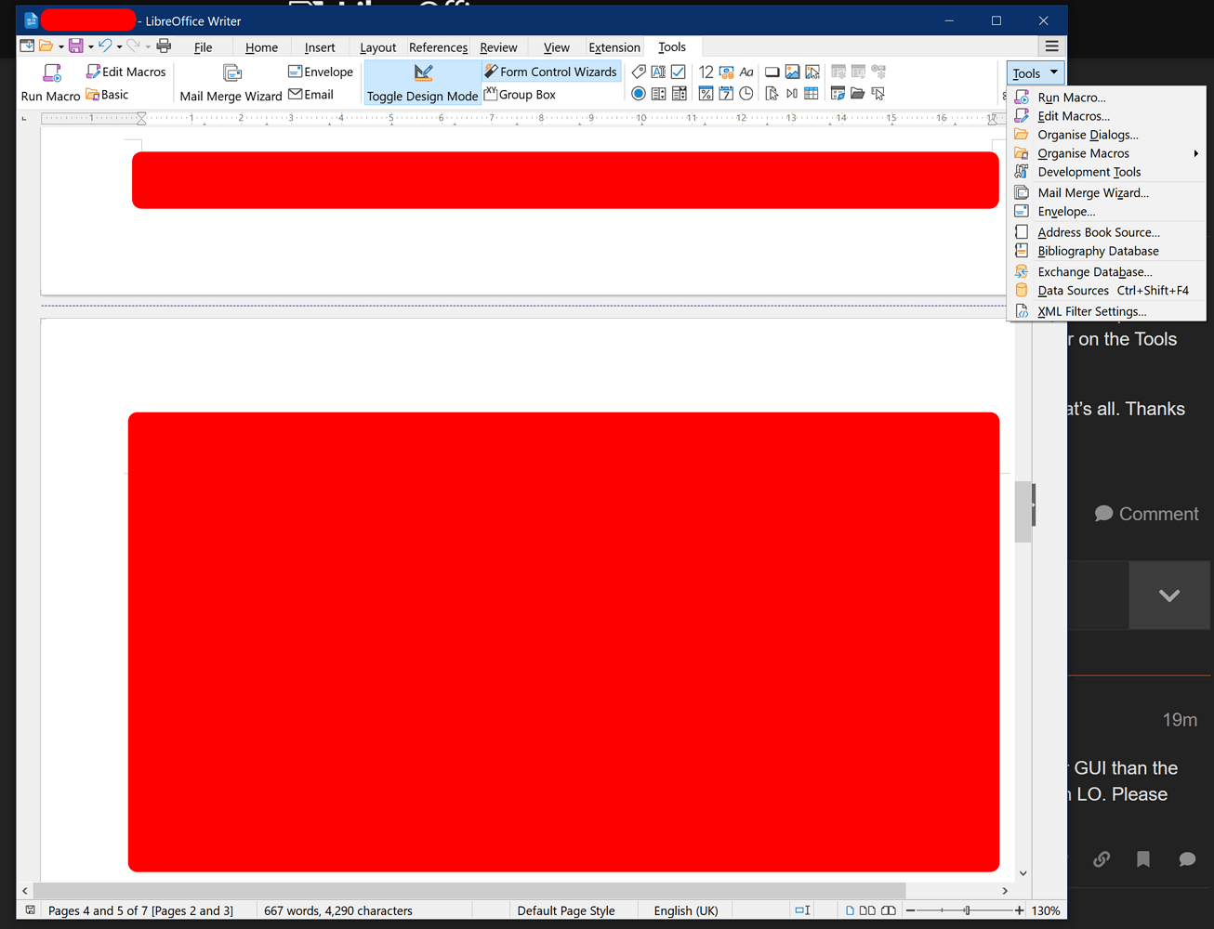Screen dimensions: 1214x929
Task: Click the Undo arrow icon
Action: pos(105,46)
